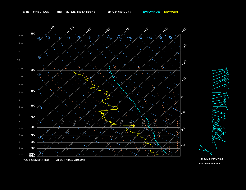Viewport: 246px width, 190px height.
Task: Click the WINDS PROFILE caption
Action: (x=212, y=159)
